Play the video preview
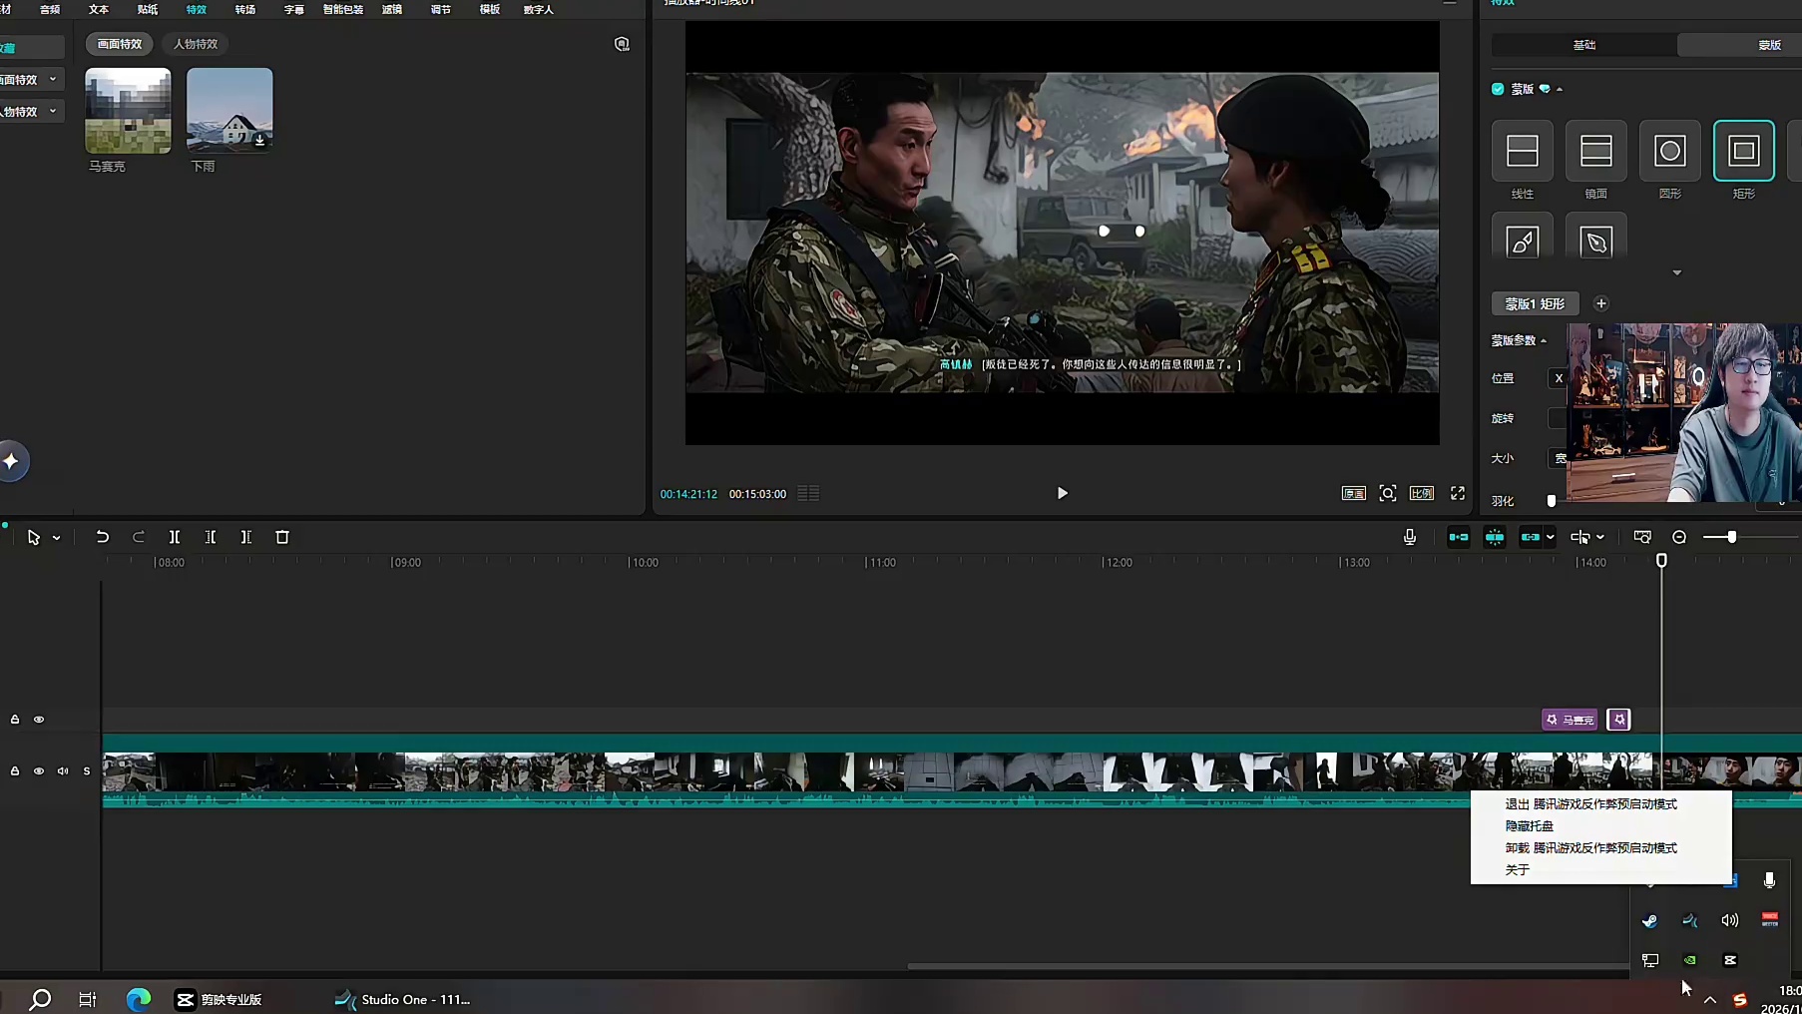 coord(1062,493)
